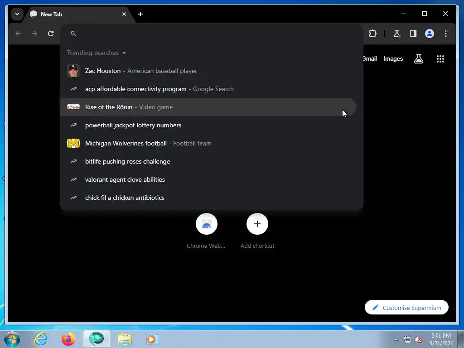Show hidden system tray icons
464x348 pixels.
[396, 339]
